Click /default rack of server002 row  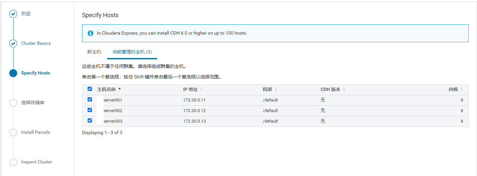(x=270, y=111)
